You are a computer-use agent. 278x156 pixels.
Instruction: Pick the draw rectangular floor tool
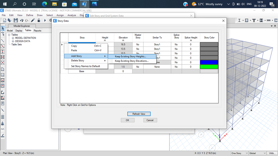pos(3,75)
